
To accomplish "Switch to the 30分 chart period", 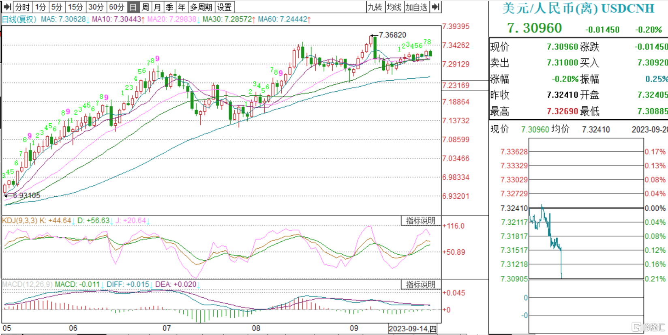I will pos(96,7).
